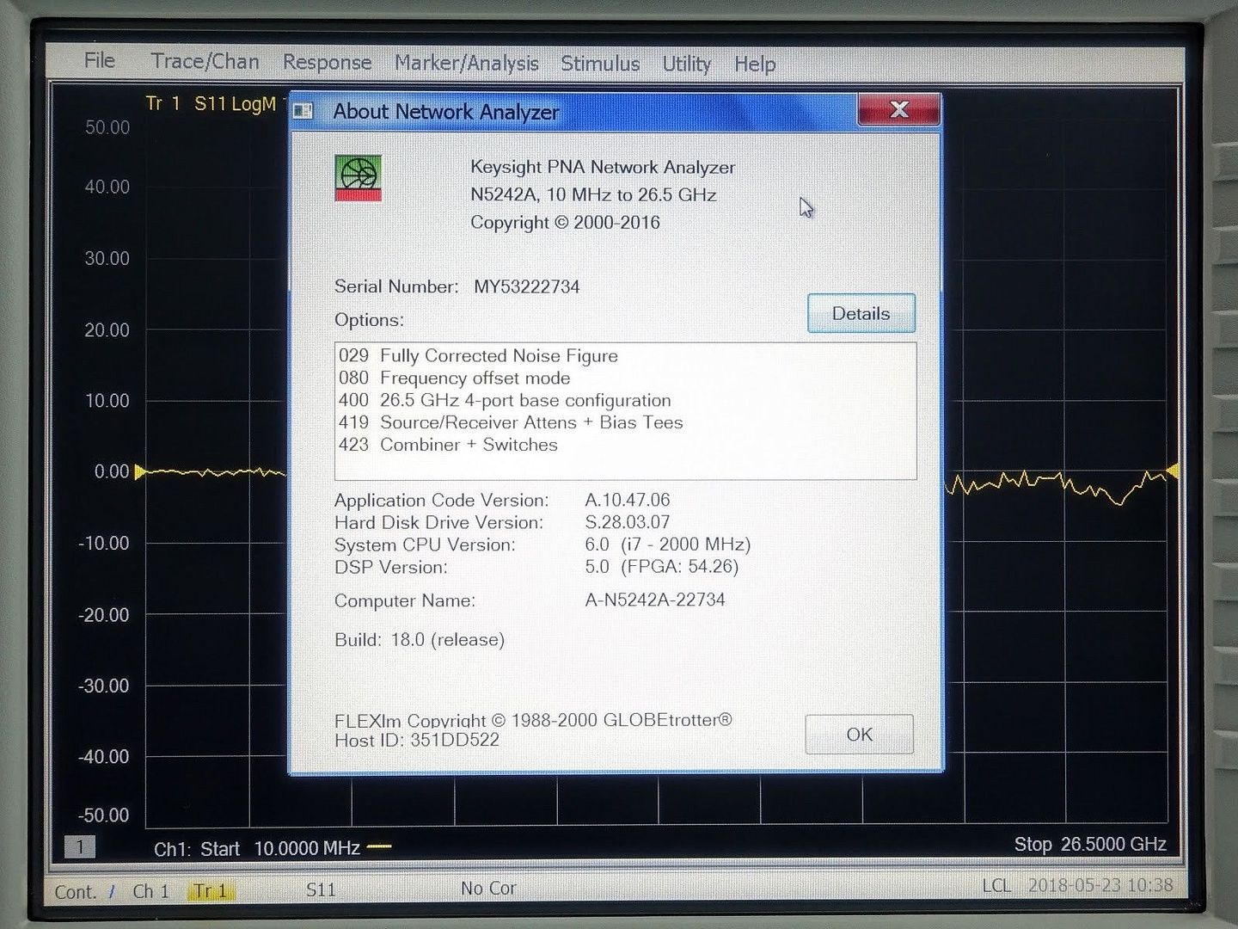The image size is (1238, 929).
Task: Open the Utility menu
Action: point(686,64)
